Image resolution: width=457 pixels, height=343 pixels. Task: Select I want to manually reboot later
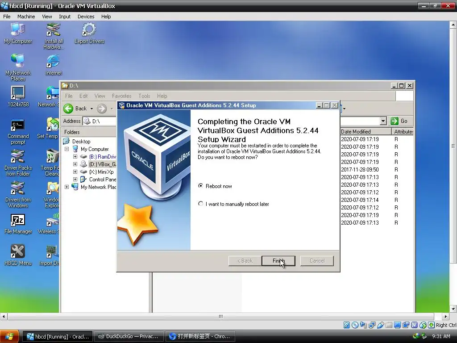[x=200, y=204]
